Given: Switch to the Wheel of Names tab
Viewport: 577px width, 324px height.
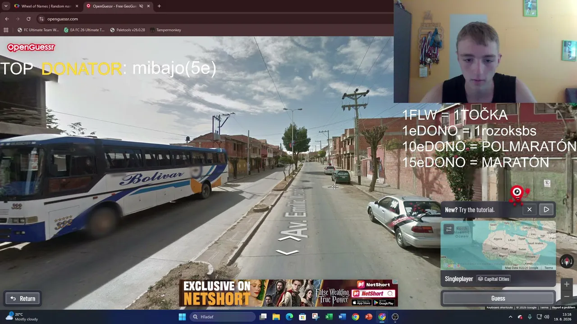Looking at the screenshot, I should [x=46, y=6].
